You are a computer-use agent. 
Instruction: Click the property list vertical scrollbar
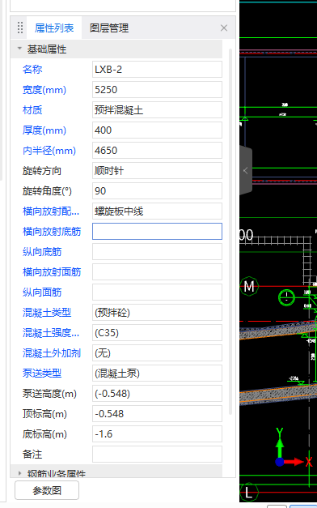coord(230,232)
